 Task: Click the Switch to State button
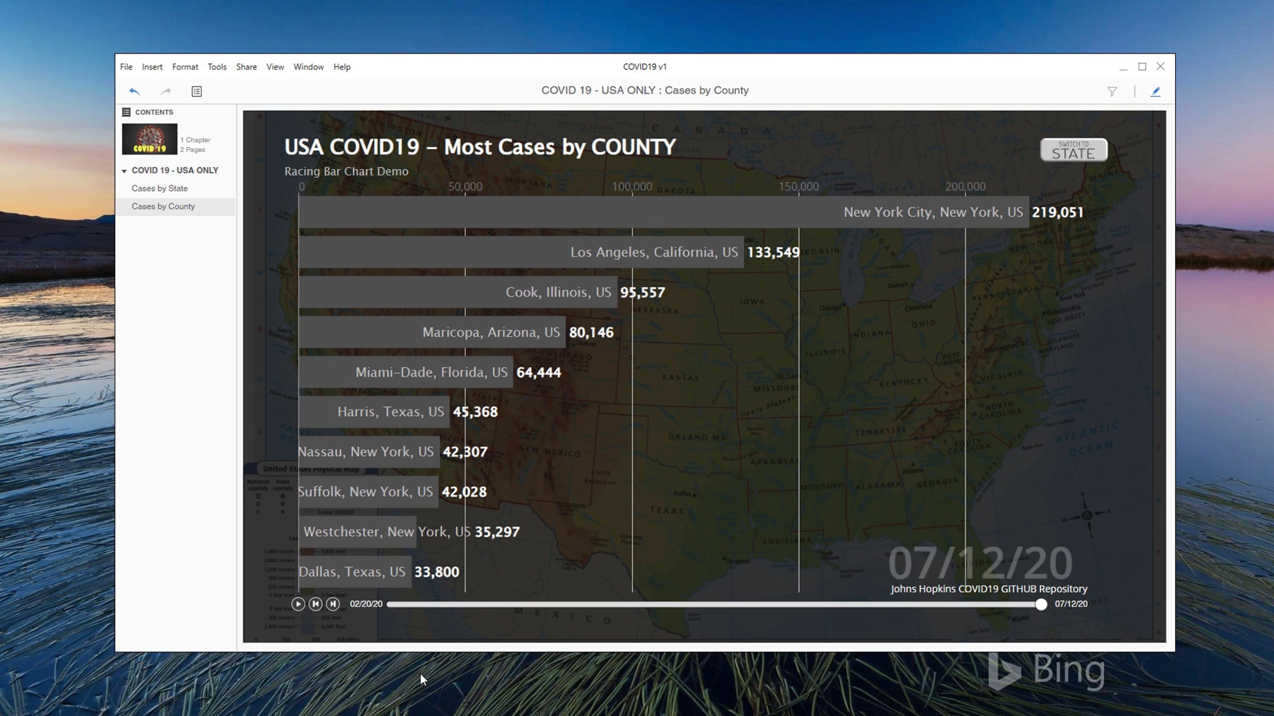[1073, 150]
